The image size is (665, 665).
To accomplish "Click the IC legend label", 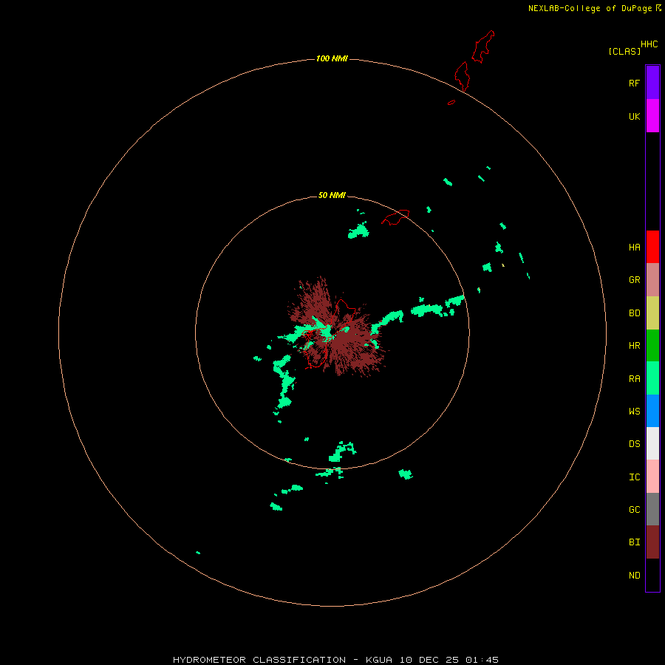I will 634,477.
